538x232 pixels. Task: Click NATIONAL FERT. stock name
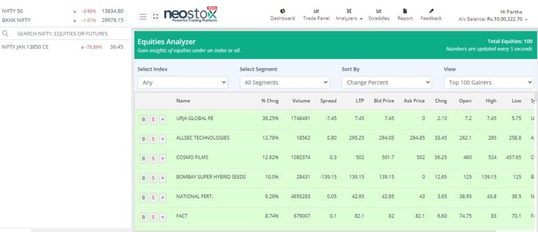tap(194, 196)
